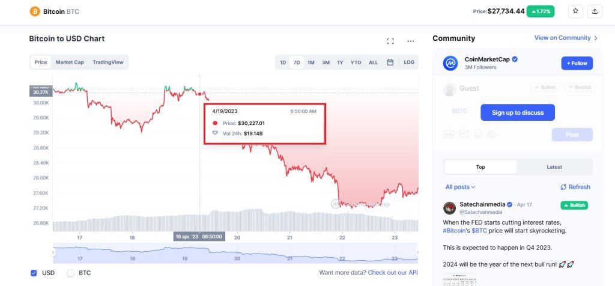Open the Check out our API link
The width and height of the screenshot is (615, 286).
393,273
